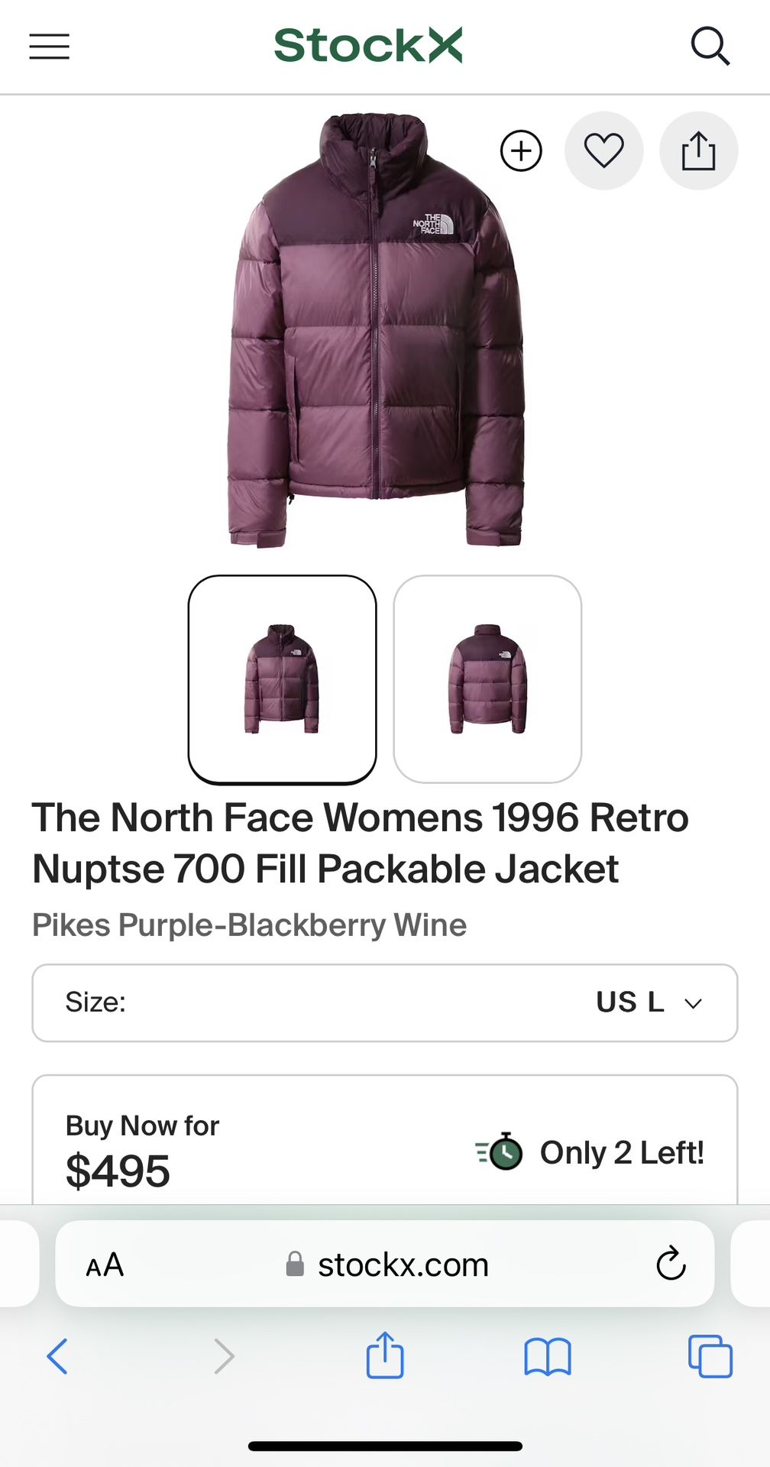The width and height of the screenshot is (770, 1467).
Task: Open the StockX hamburger menu
Action: click(x=48, y=47)
